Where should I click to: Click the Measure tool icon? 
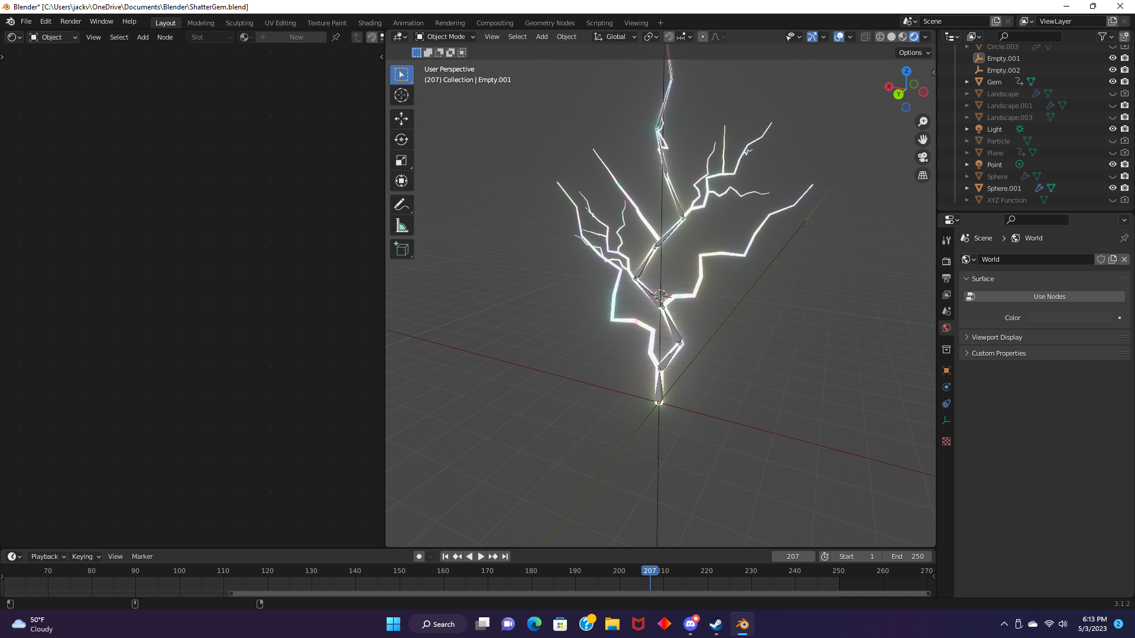pyautogui.click(x=401, y=226)
